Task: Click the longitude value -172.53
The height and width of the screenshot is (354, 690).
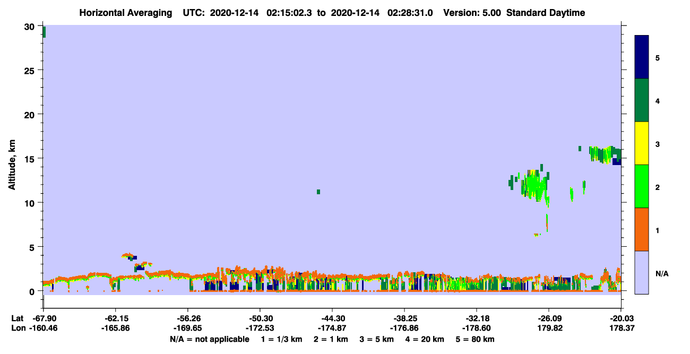Action: pyautogui.click(x=260, y=329)
